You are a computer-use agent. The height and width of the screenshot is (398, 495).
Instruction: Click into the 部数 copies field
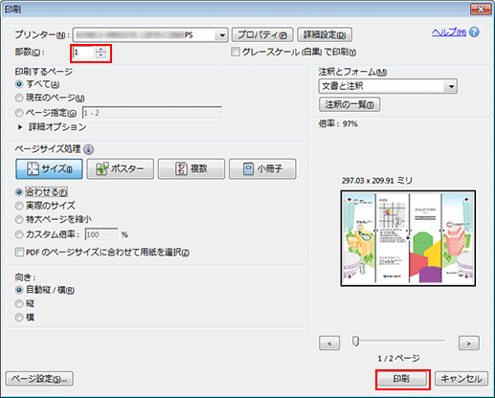[84, 52]
